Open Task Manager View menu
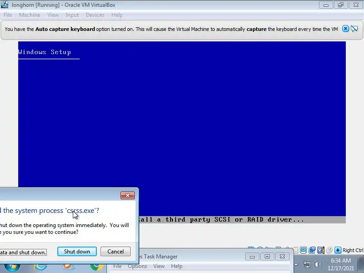 pyautogui.click(x=159, y=266)
